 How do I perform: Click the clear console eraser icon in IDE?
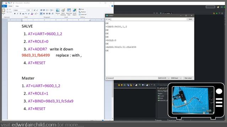(x=136, y=85)
